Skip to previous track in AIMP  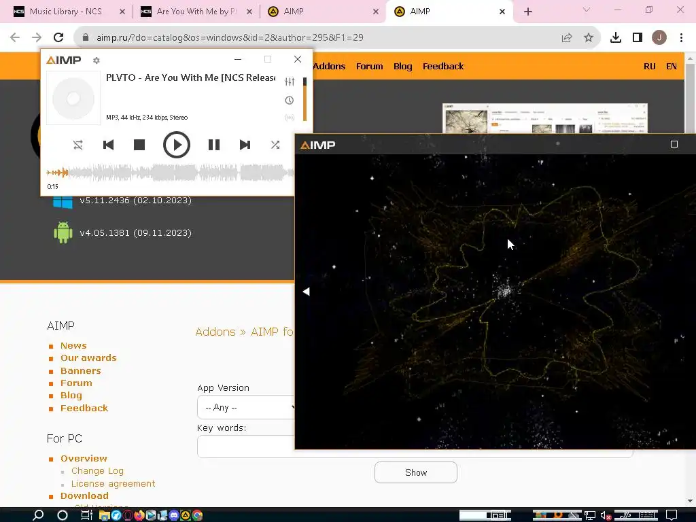tap(108, 145)
